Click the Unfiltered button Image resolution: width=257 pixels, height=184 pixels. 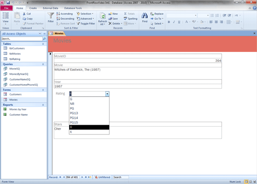pos(102,177)
